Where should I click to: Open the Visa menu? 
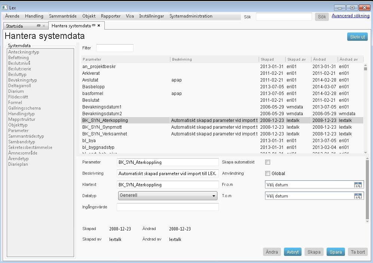tap(130, 16)
